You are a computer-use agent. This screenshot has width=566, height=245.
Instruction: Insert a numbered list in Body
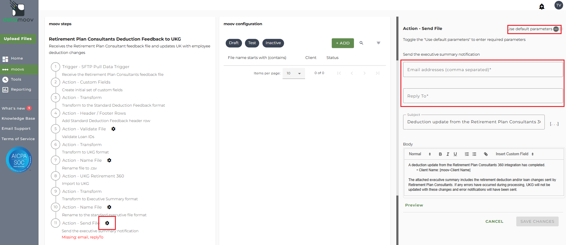(x=467, y=154)
